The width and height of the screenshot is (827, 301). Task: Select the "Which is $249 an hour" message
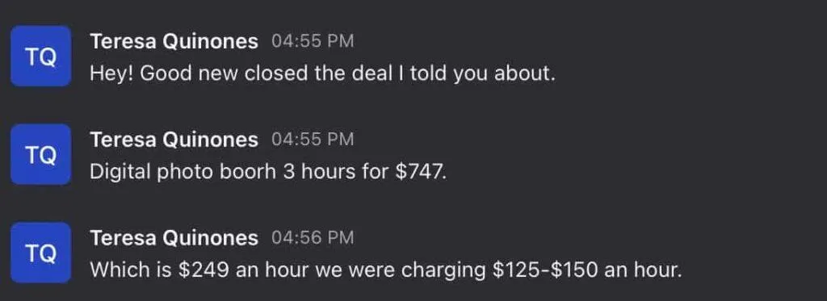click(386, 270)
